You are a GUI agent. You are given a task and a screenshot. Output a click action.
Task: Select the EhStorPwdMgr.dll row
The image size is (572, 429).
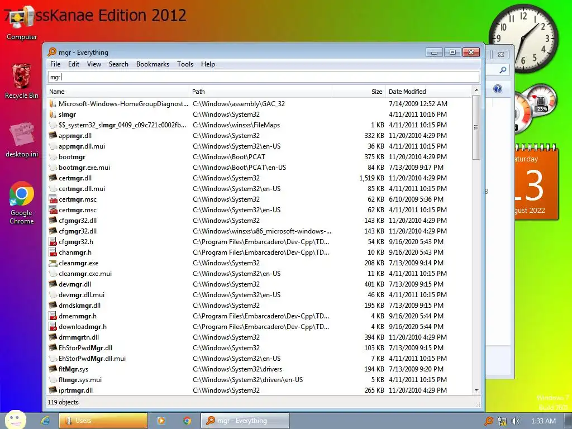click(260, 347)
